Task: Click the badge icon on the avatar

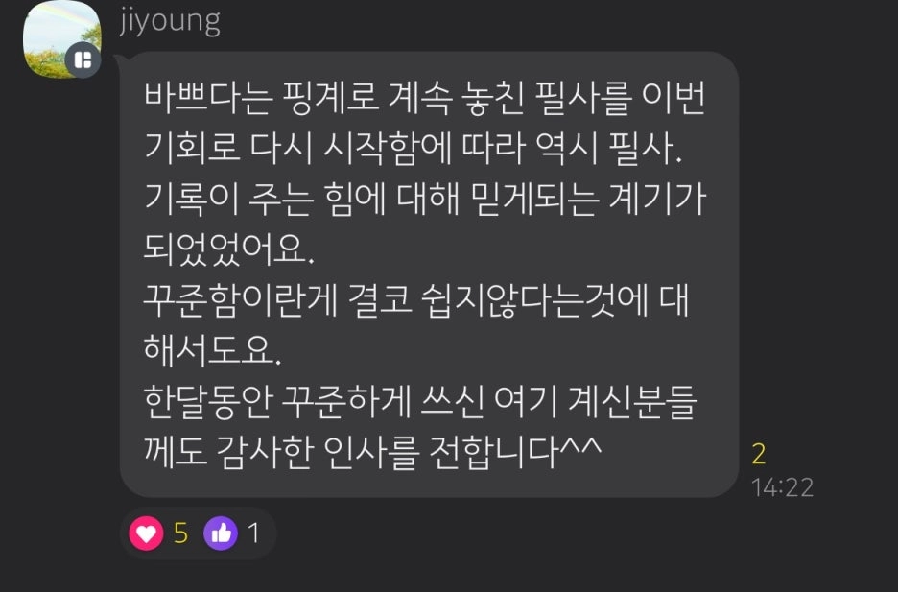Action: coord(83,60)
